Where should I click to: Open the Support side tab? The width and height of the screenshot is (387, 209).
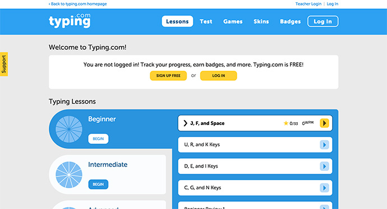[x=4, y=64]
